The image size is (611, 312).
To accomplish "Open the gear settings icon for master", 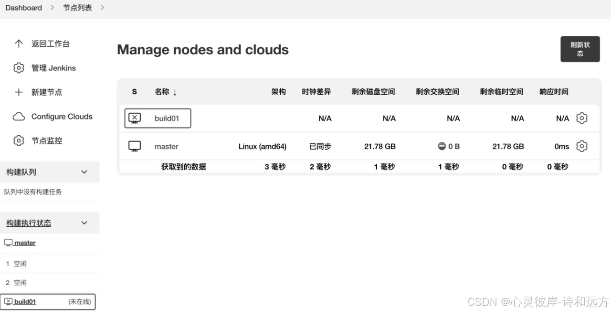I will [581, 146].
